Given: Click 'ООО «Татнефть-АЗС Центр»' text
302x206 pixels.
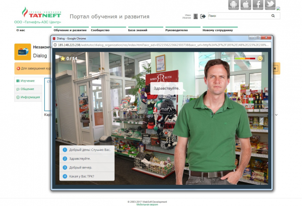Looking at the screenshot, I should pyautogui.click(x=38, y=22).
